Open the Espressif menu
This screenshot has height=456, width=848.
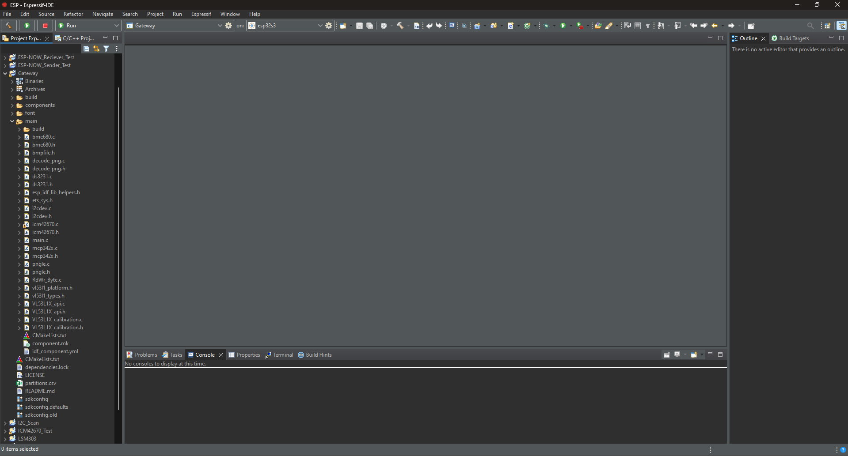point(201,14)
